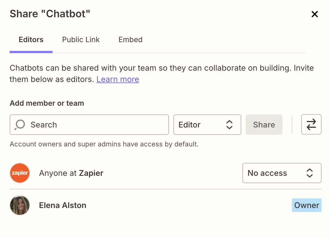Open the Learn more link

118,79
